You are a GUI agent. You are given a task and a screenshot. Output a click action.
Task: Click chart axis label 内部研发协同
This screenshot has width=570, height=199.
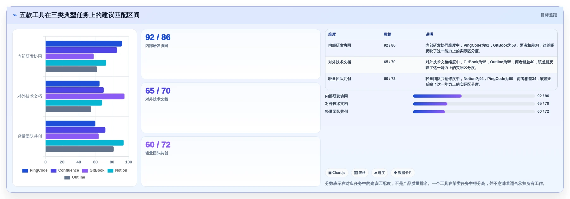click(x=30, y=56)
